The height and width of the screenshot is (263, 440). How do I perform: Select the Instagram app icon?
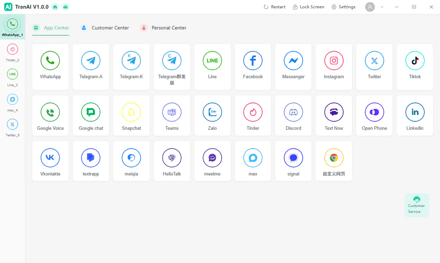tap(334, 61)
